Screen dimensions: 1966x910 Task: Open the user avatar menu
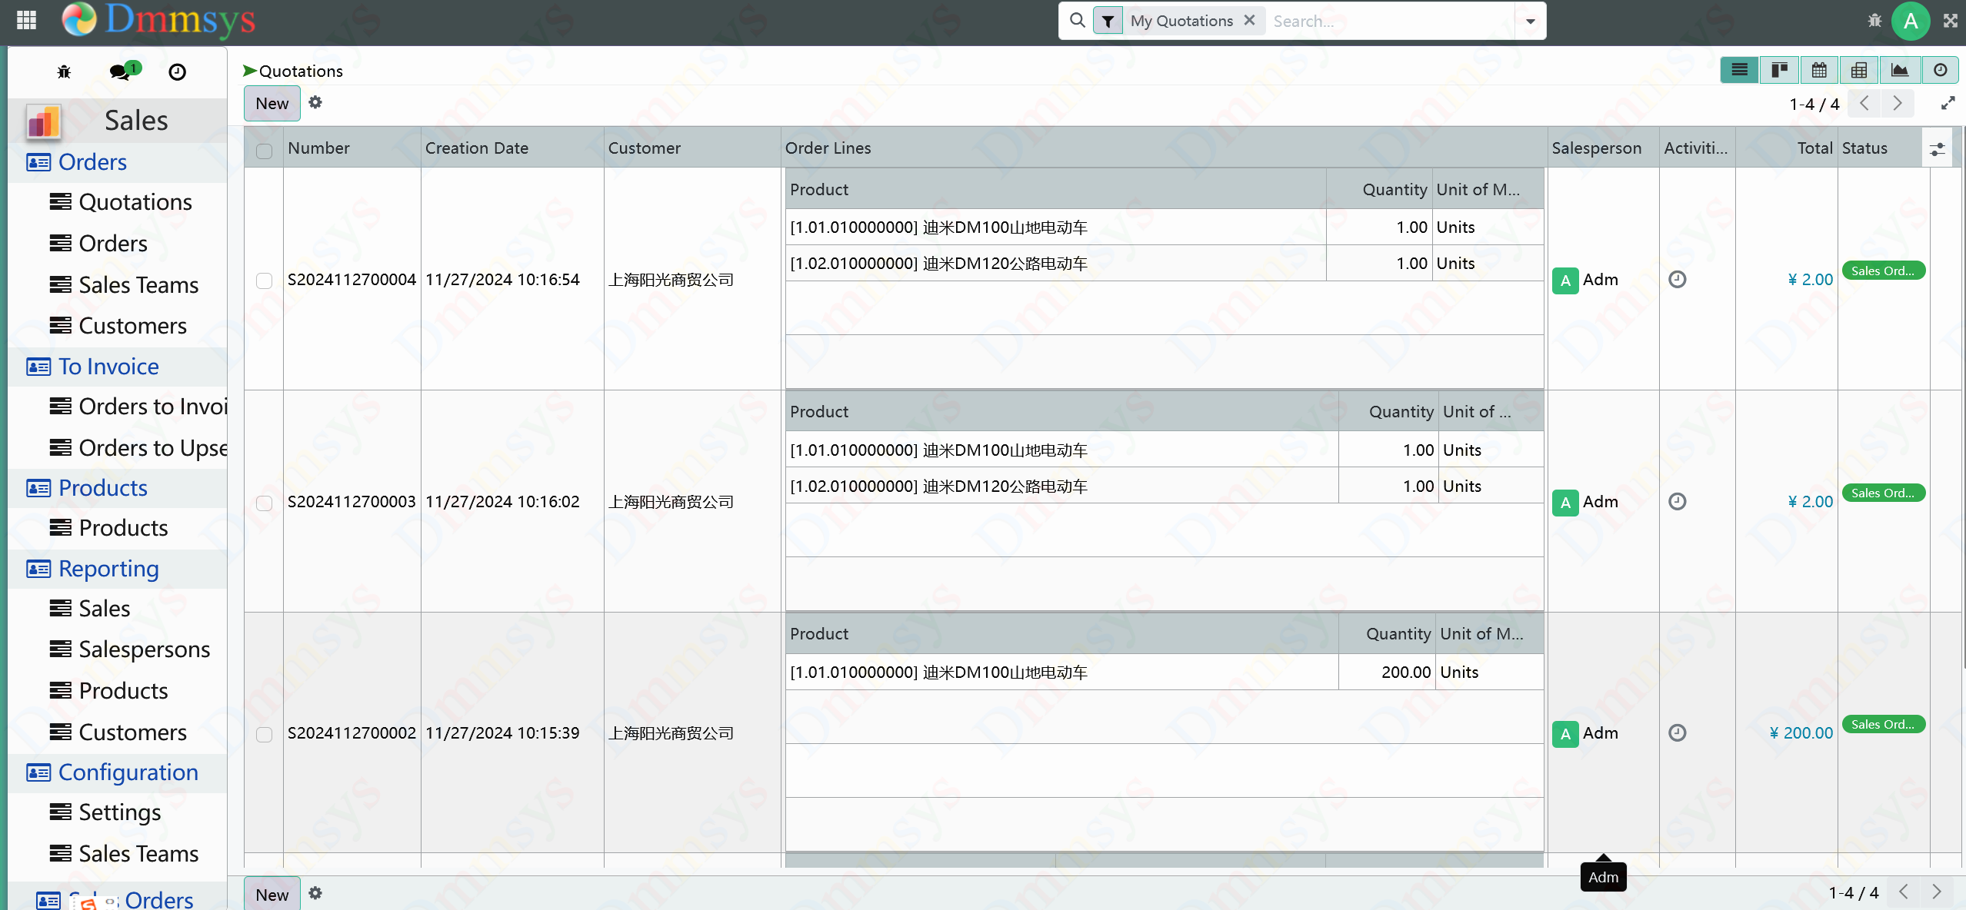[1911, 21]
